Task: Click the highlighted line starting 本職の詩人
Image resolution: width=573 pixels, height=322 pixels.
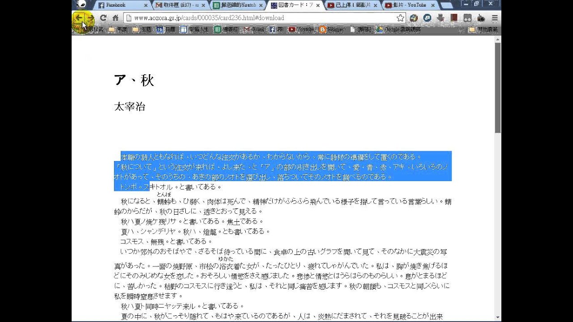Action: pos(271,157)
